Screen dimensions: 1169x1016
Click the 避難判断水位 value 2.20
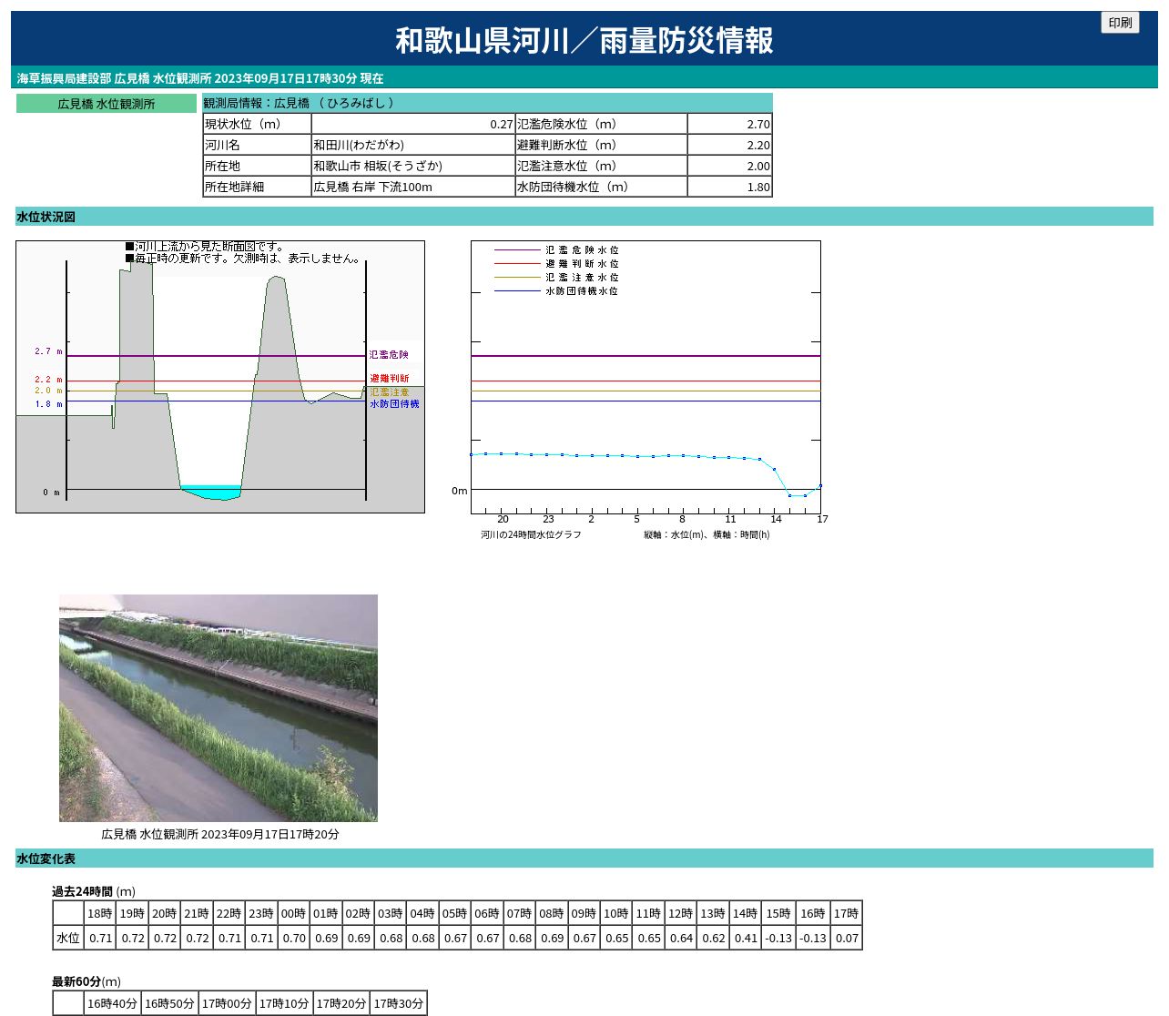pos(729,145)
